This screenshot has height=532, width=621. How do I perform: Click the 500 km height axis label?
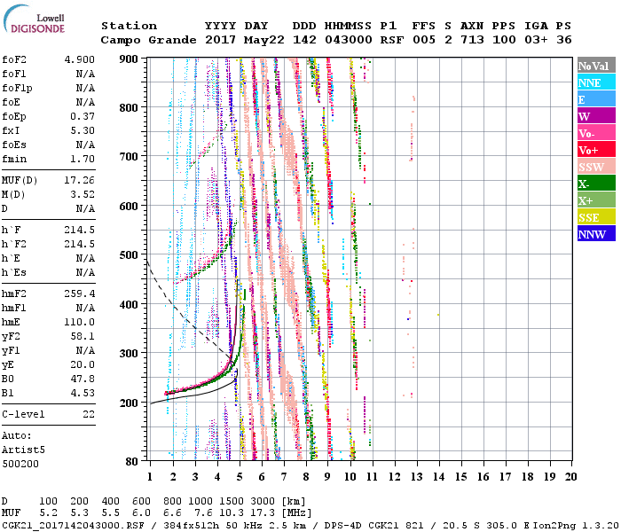point(129,255)
